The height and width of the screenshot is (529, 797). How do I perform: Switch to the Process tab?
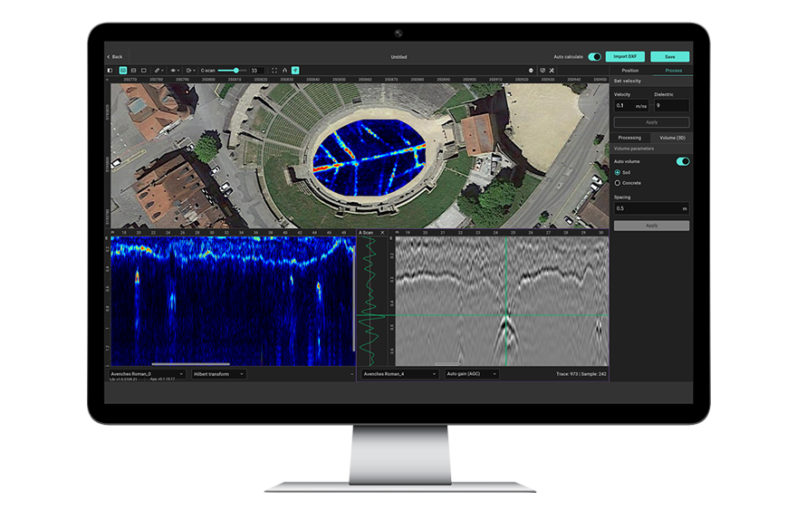point(673,70)
